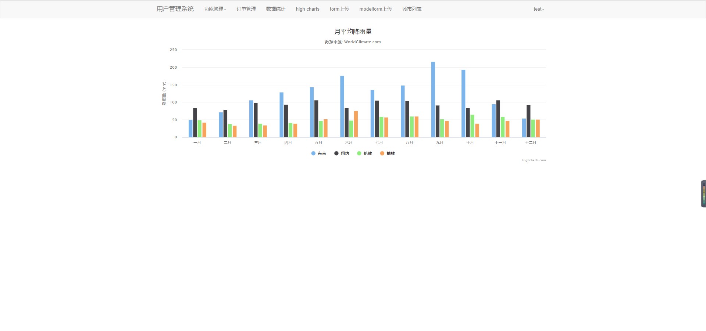Open the 数据统计 menu item
This screenshot has height=331, width=706.
(x=275, y=9)
